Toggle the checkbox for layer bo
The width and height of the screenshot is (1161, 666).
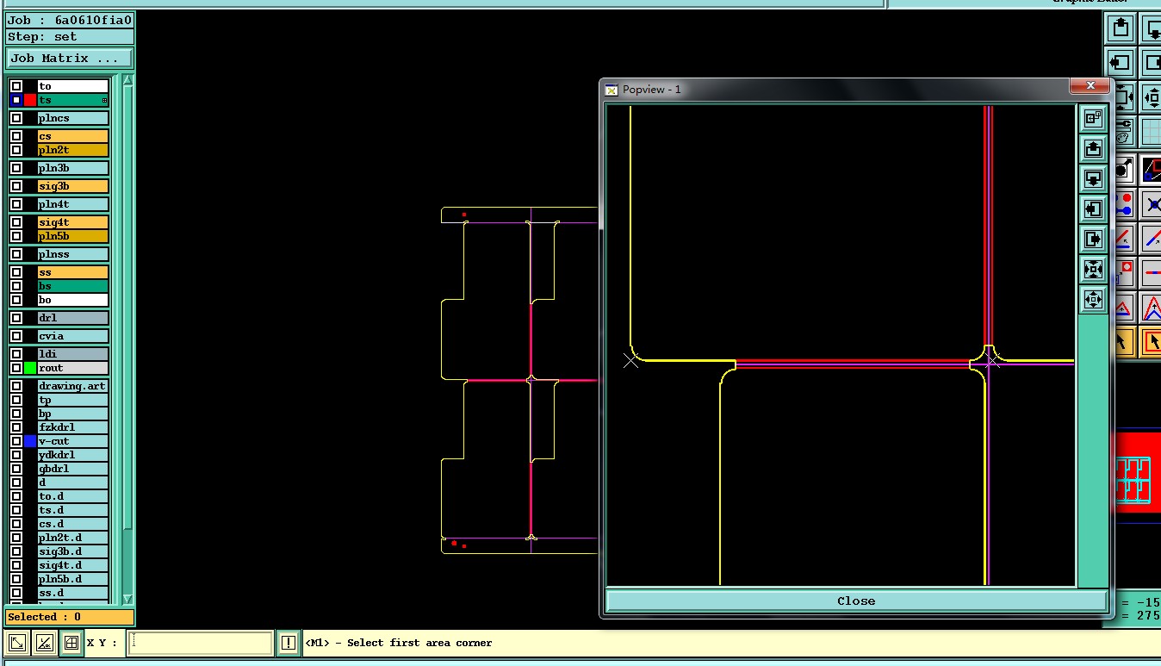16,300
